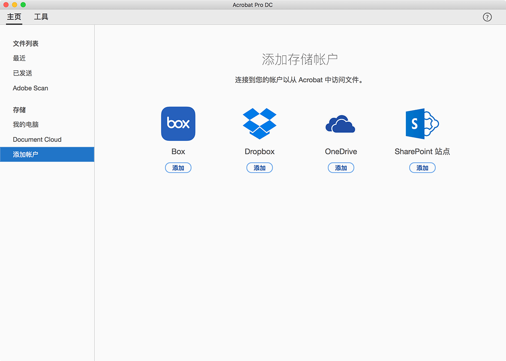The image size is (506, 361).
Task: Open the help question mark icon
Action: [487, 17]
